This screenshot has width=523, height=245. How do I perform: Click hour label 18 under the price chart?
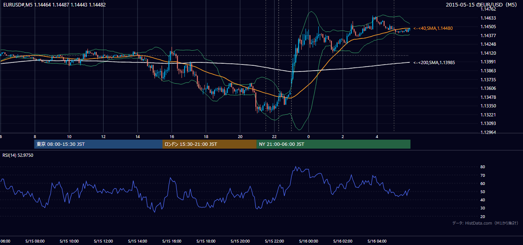coord(206,137)
